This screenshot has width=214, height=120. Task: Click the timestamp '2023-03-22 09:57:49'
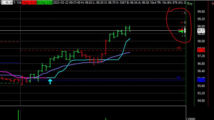click(x=67, y=3)
